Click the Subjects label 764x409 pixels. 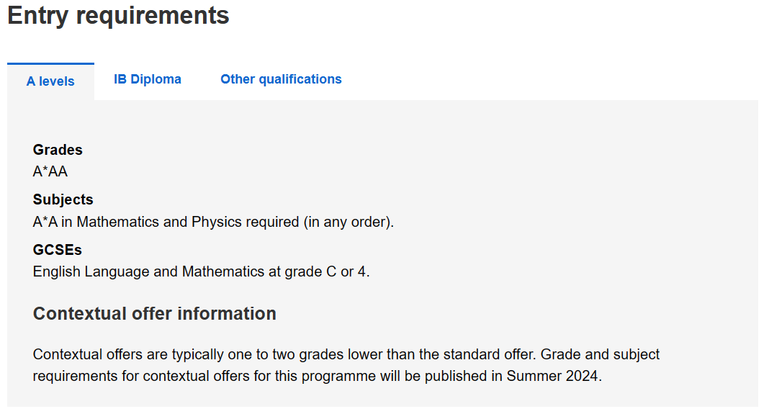coord(63,199)
